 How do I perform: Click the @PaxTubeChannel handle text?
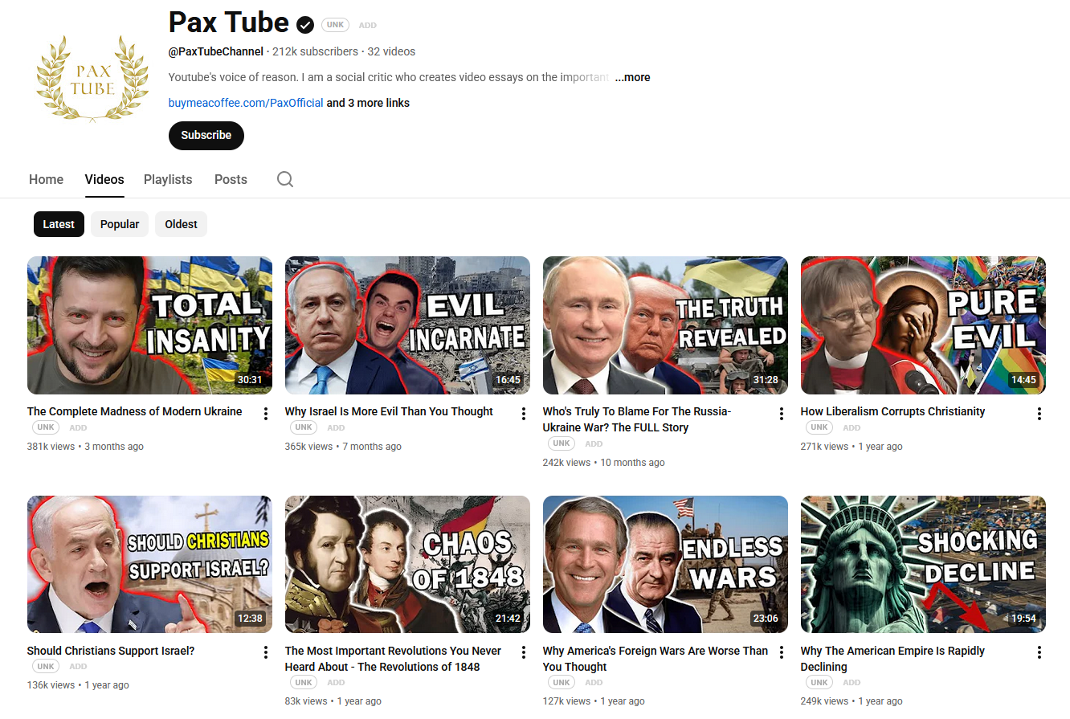pyautogui.click(x=216, y=51)
